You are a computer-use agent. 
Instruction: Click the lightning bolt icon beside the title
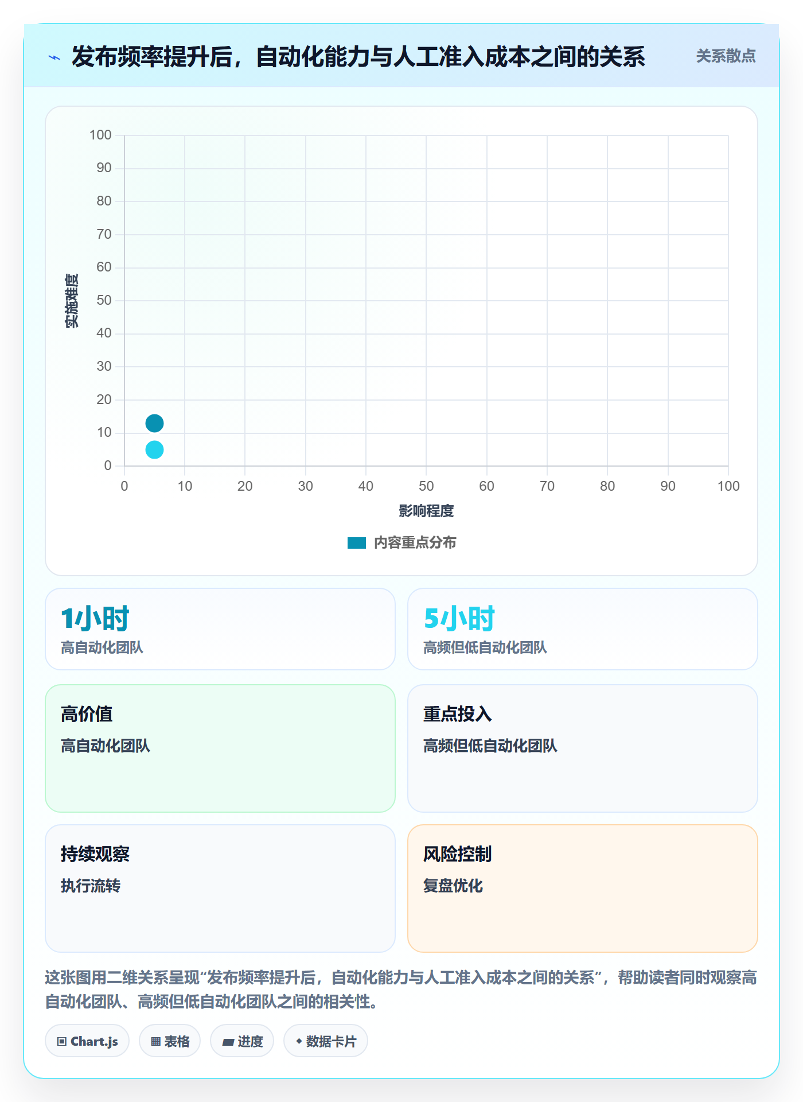coord(54,57)
